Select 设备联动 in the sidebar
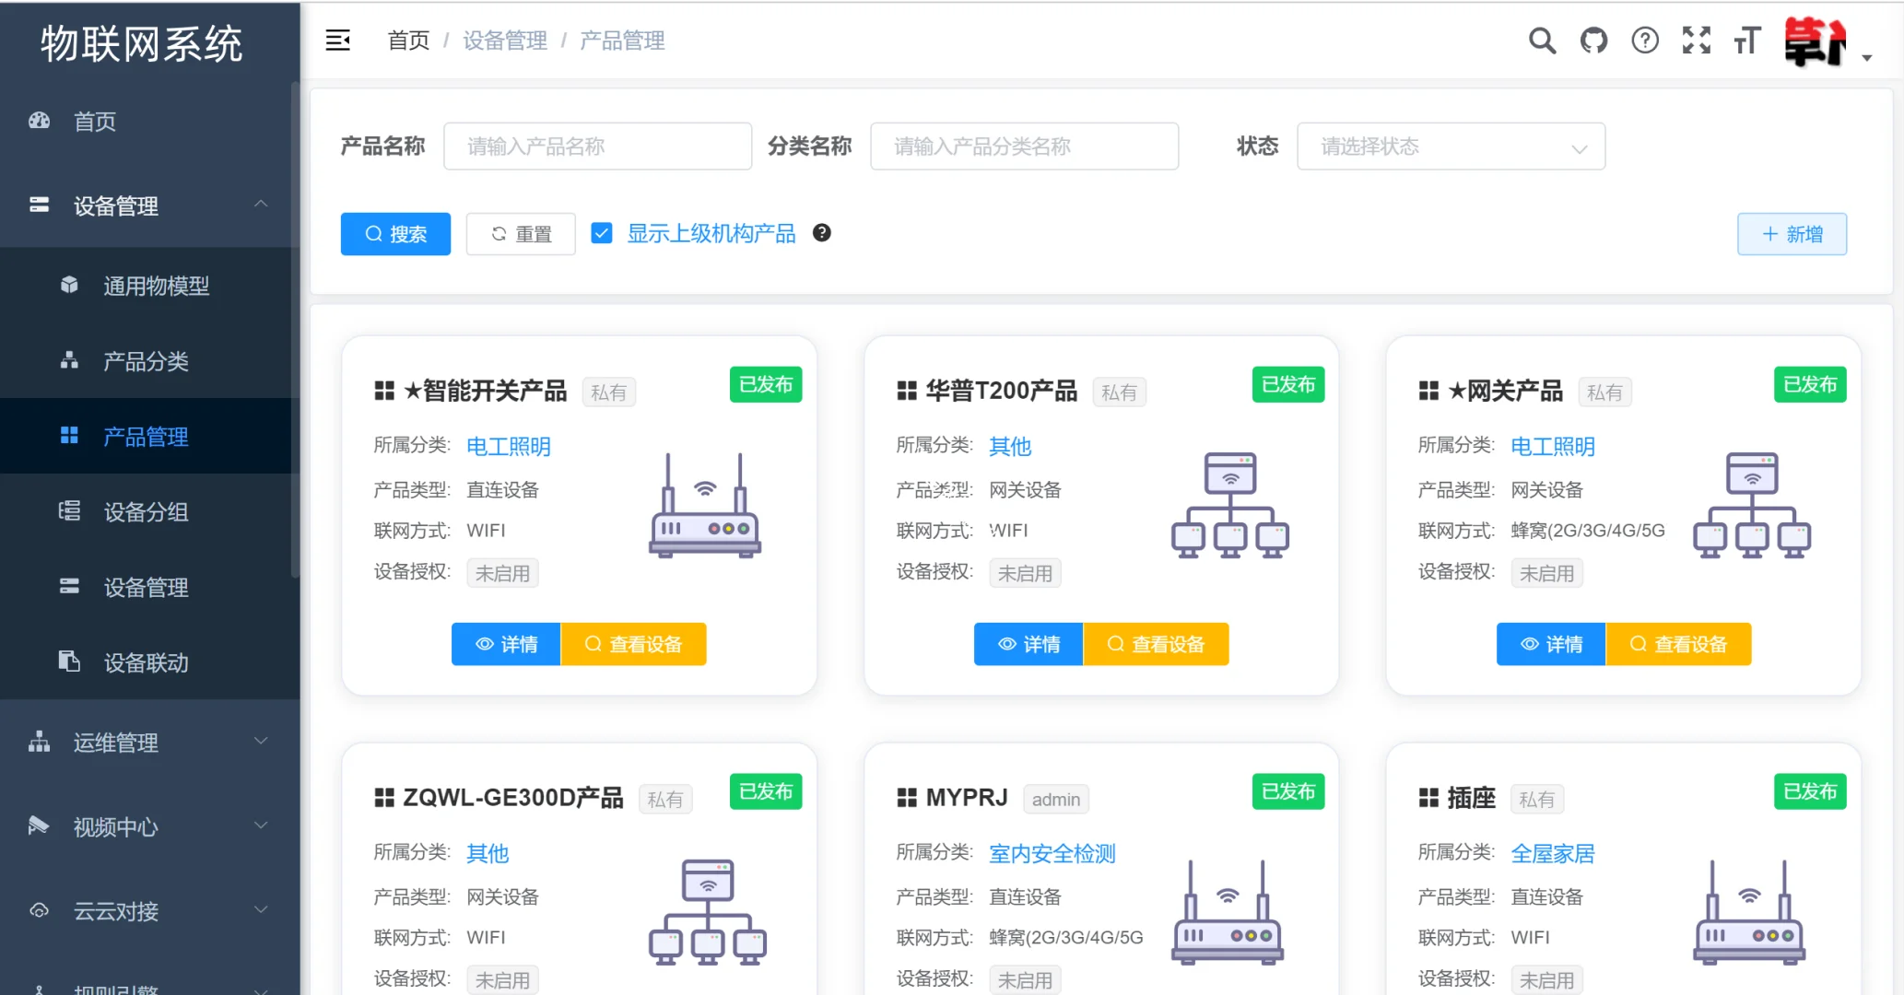The height and width of the screenshot is (995, 1904). [x=145, y=663]
